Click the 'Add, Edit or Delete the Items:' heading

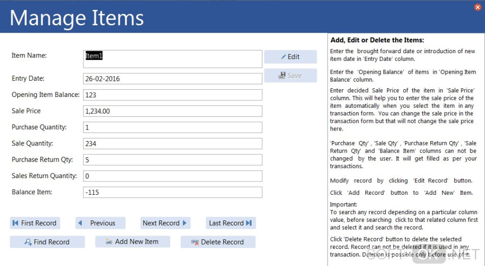tap(377, 40)
